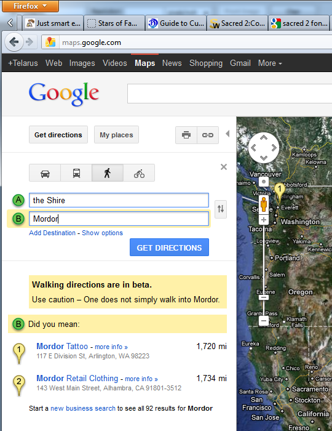
Task: Swap start and end locations
Action: pos(221,209)
